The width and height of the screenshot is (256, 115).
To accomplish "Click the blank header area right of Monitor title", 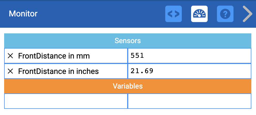I will point(101,14).
